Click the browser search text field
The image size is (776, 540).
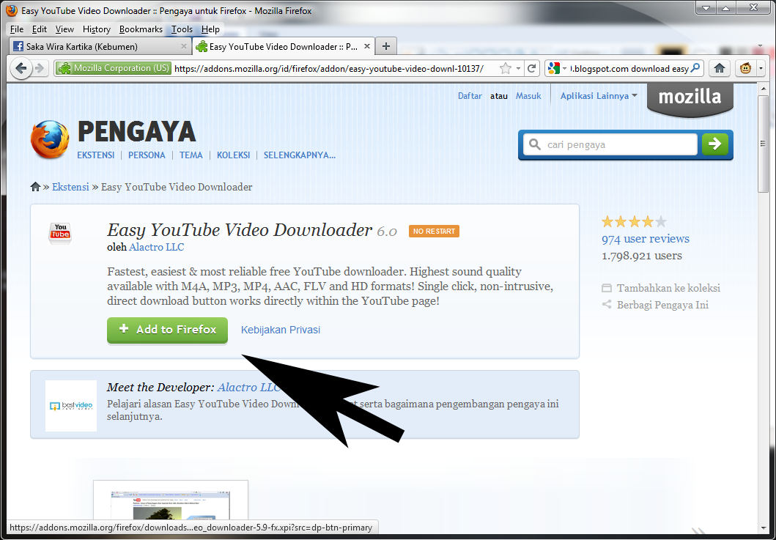[x=629, y=68]
